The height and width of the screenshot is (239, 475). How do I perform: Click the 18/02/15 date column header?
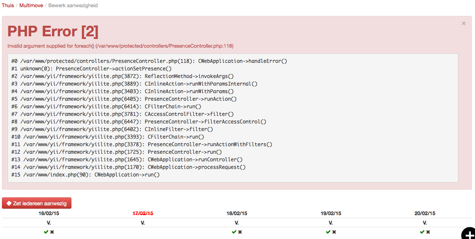click(x=237, y=213)
